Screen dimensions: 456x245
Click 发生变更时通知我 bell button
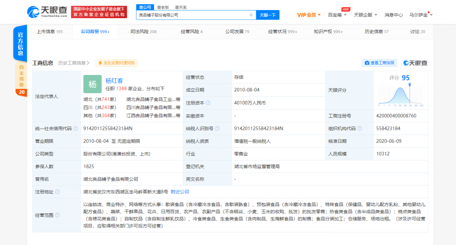point(116,63)
